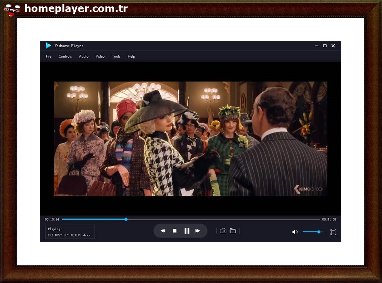Pause the video with the pause button
Viewport: 382px width, 283px height.
click(187, 231)
